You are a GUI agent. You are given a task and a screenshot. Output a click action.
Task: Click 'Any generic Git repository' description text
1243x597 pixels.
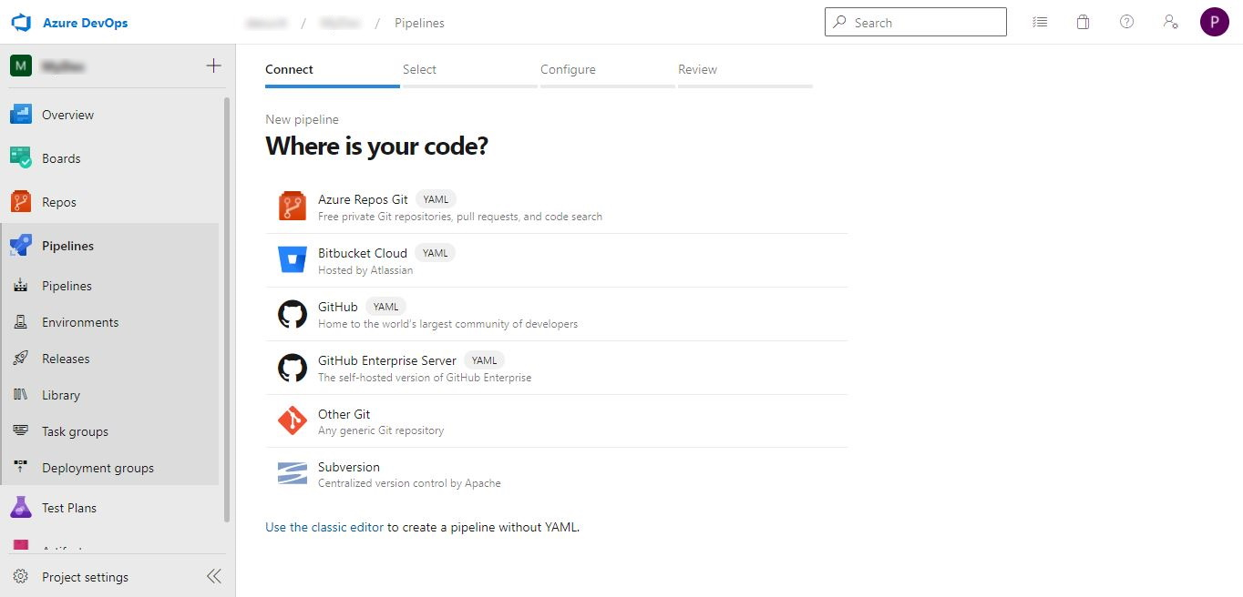coord(381,430)
